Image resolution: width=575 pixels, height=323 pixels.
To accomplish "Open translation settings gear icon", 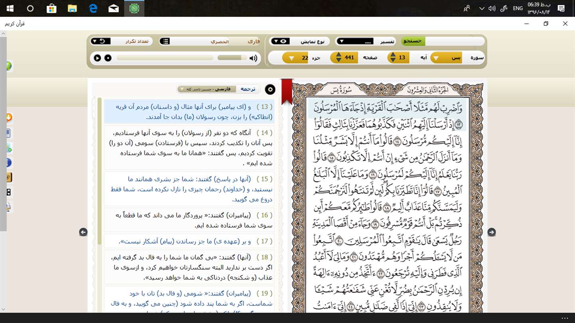I will (x=270, y=89).
